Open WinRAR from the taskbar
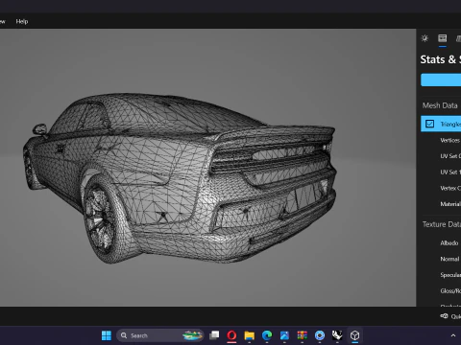The height and width of the screenshot is (345, 461). tap(302, 335)
